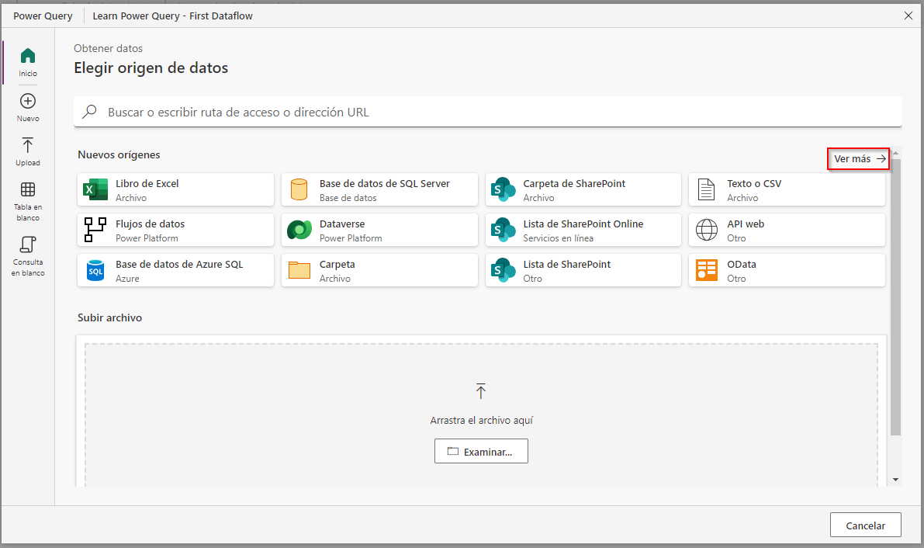Click the API web globe icon
This screenshot has height=548, width=924.
(707, 230)
